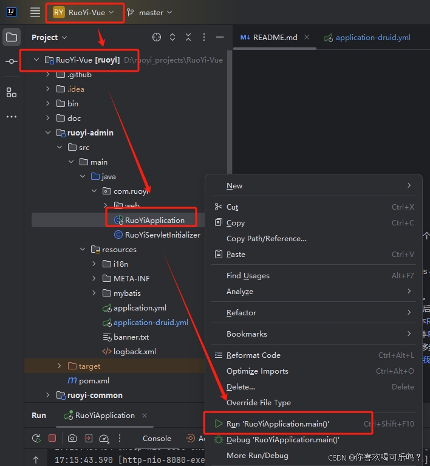The height and width of the screenshot is (466, 430).
Task: Open Commit tool window in sidebar
Action: click(x=12, y=61)
